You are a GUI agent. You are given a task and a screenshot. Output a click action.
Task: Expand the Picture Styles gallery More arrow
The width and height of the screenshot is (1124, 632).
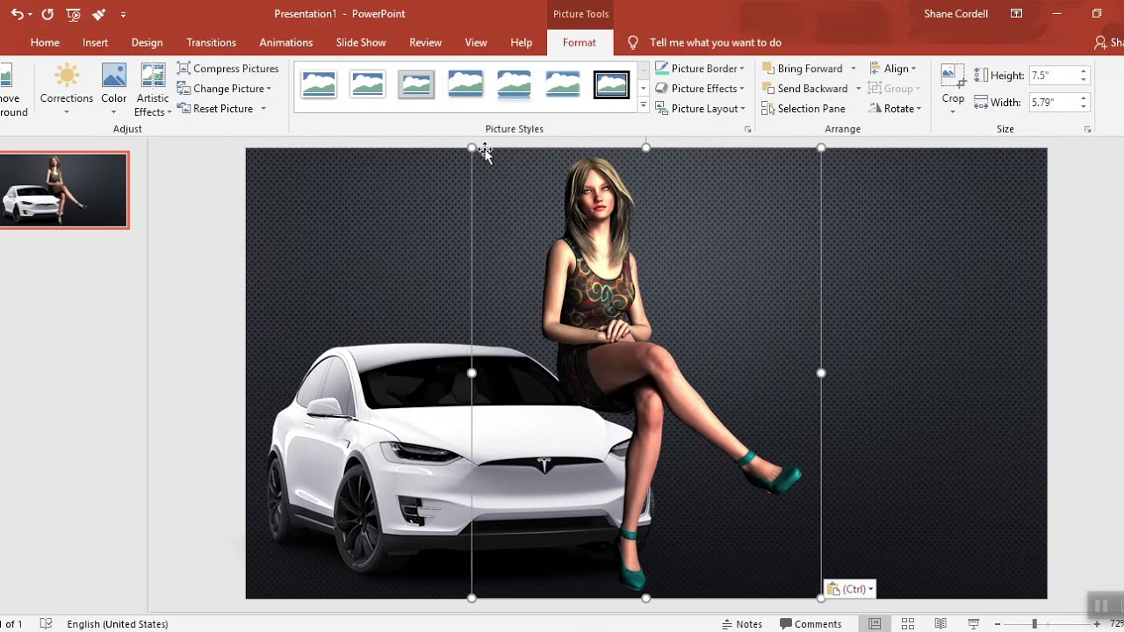(x=643, y=106)
